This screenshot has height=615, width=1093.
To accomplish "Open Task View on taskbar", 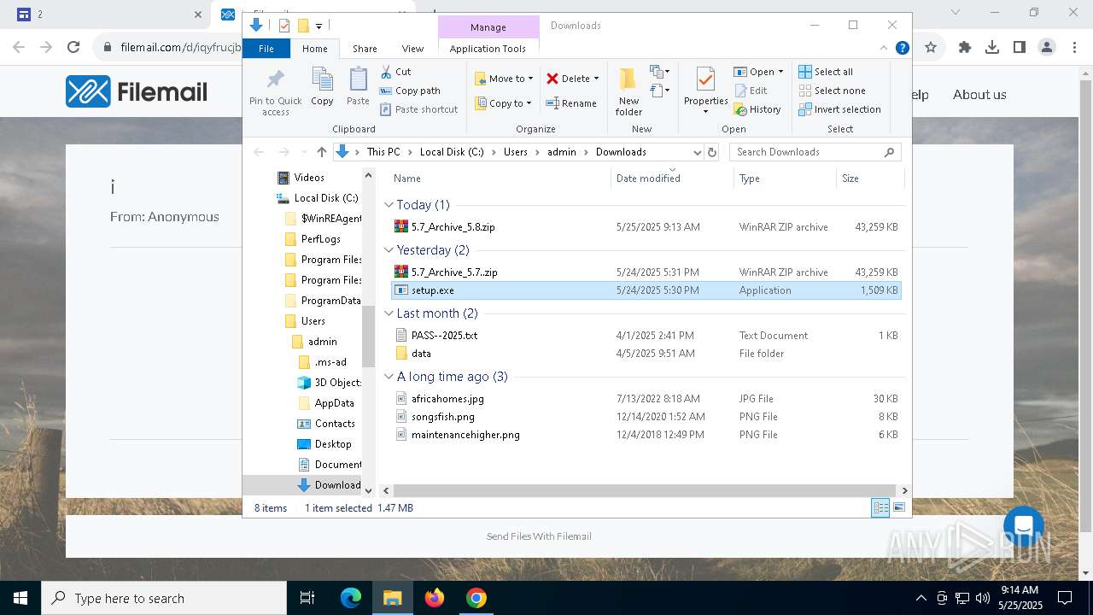I will click(x=307, y=598).
